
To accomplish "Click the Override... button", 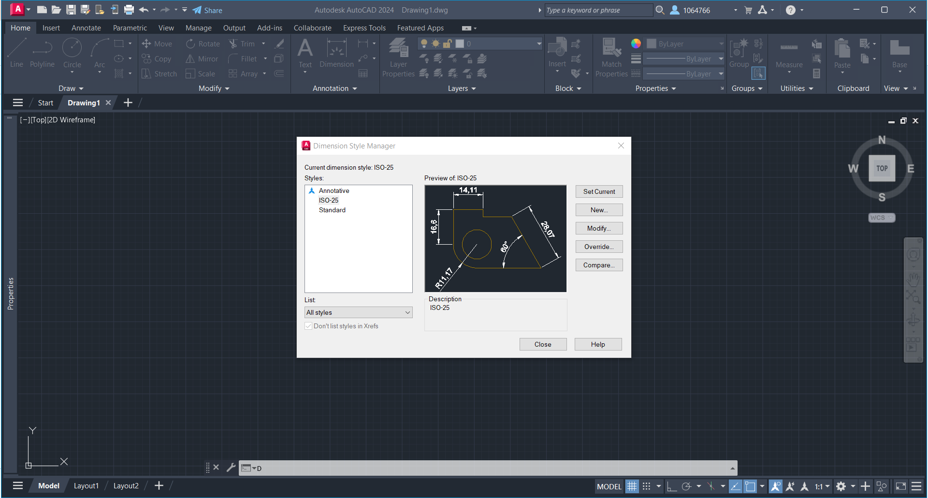I will tap(599, 247).
